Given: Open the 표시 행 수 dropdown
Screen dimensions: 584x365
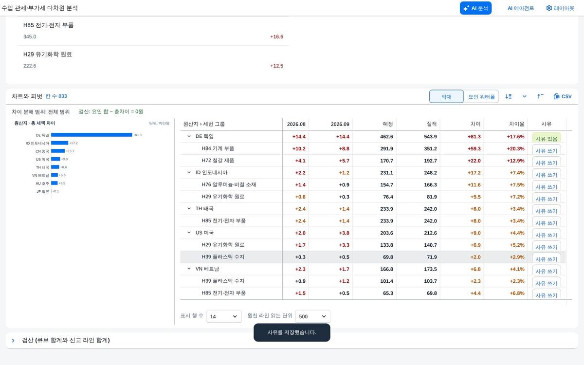Looking at the screenshot, I should pyautogui.click(x=224, y=316).
